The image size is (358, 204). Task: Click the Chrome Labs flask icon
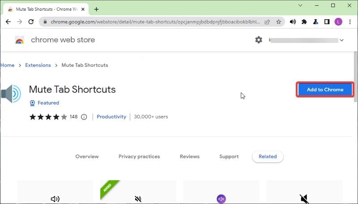coord(315,22)
